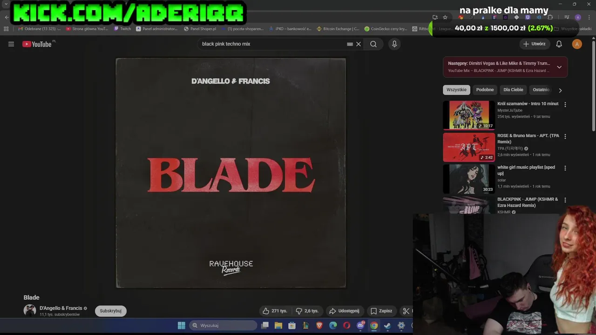The image size is (596, 335).
Task: Open Opera from the taskbar
Action: (x=346, y=325)
